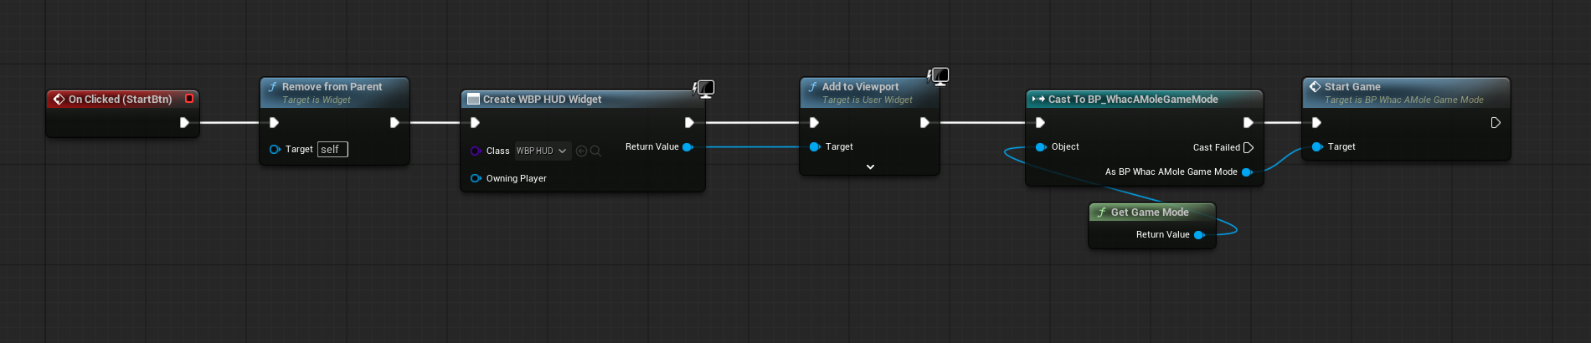Click Remove from Parent execution input pin
The width and height of the screenshot is (1591, 343).
(274, 123)
